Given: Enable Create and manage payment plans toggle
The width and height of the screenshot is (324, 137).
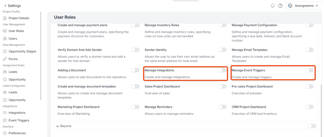Looking at the screenshot, I should (135, 25).
